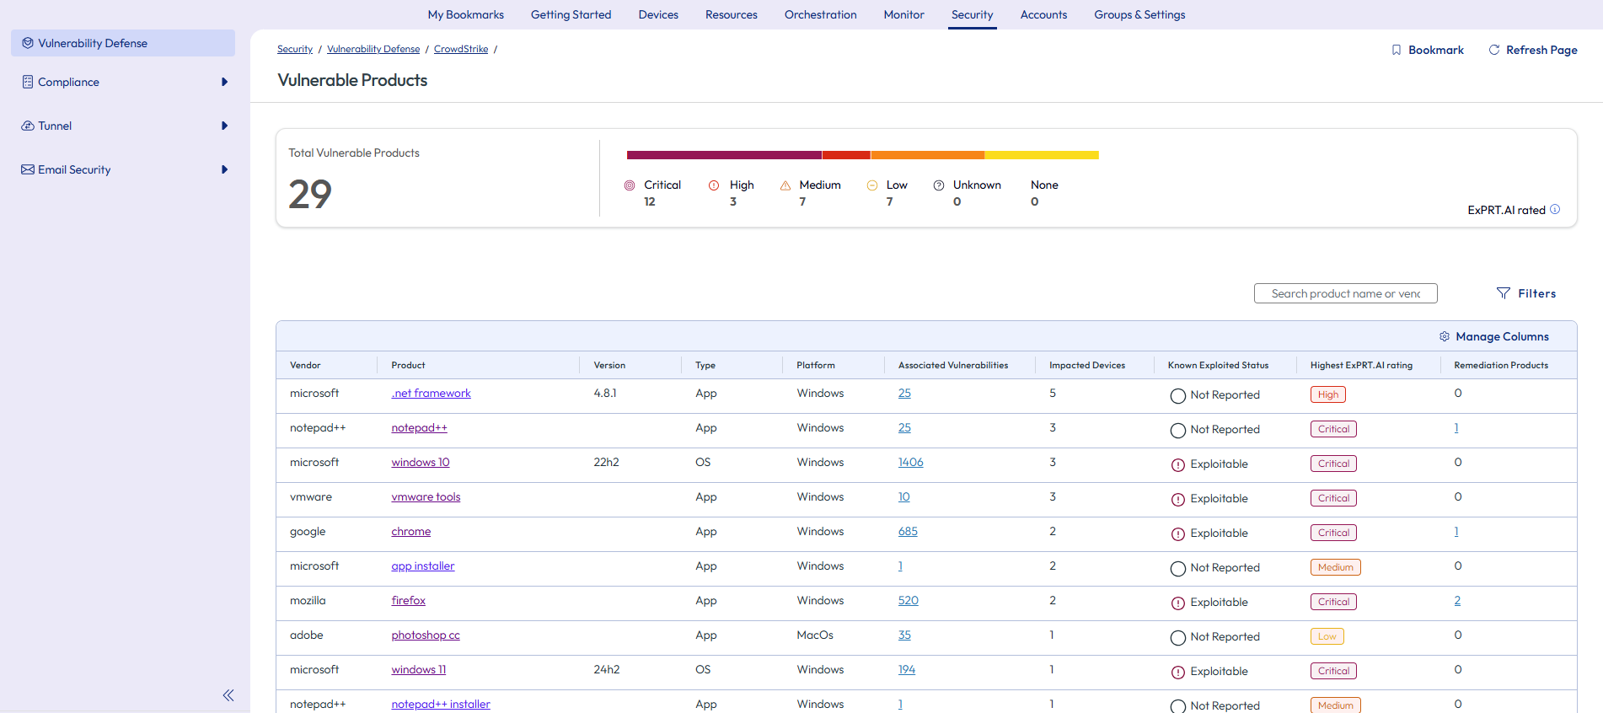Viewport: 1603px width, 713px height.
Task: Expand the Tunnel menu arrow
Action: pos(224,126)
